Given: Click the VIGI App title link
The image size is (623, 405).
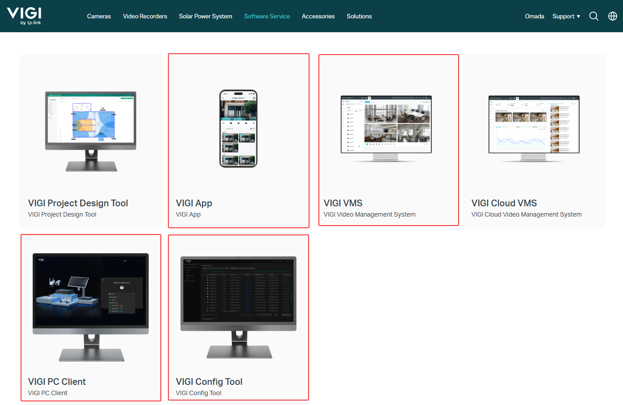Looking at the screenshot, I should pos(194,203).
